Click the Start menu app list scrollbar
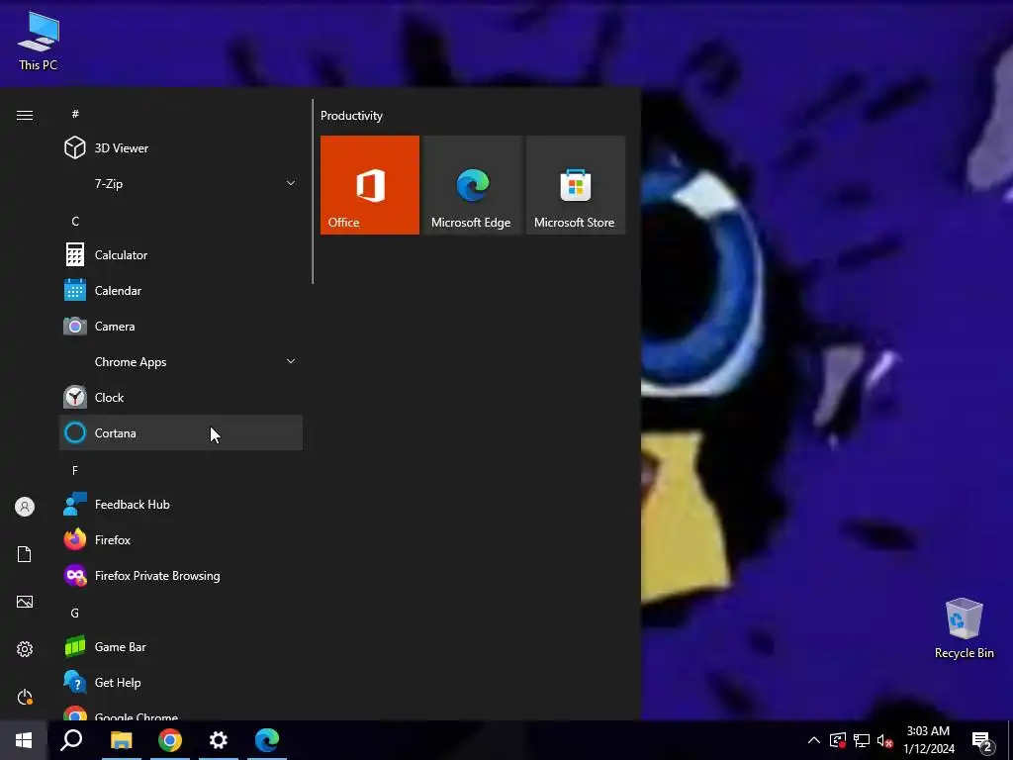This screenshot has width=1013, height=760. pyautogui.click(x=313, y=191)
